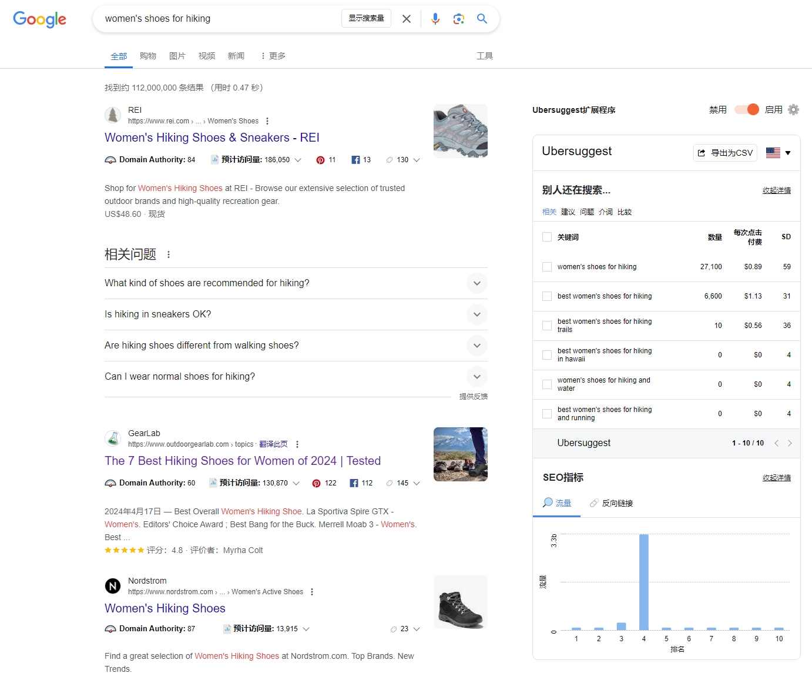Check 'best women's shoes for hiking and running' checkbox
This screenshot has height=680, width=812.
pos(547,414)
